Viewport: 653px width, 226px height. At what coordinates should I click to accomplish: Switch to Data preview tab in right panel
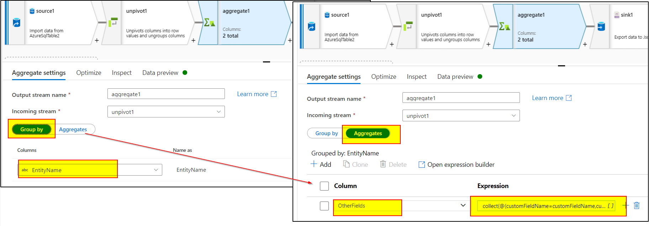[x=455, y=77]
